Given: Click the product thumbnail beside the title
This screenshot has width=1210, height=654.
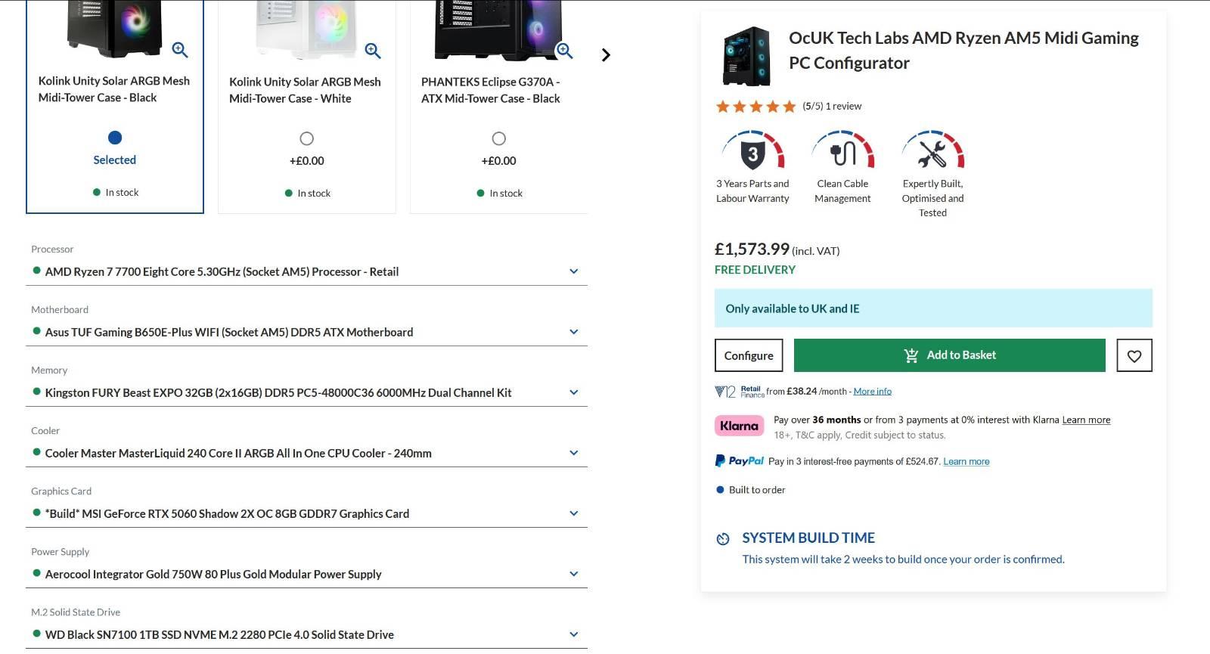Looking at the screenshot, I should click(746, 56).
